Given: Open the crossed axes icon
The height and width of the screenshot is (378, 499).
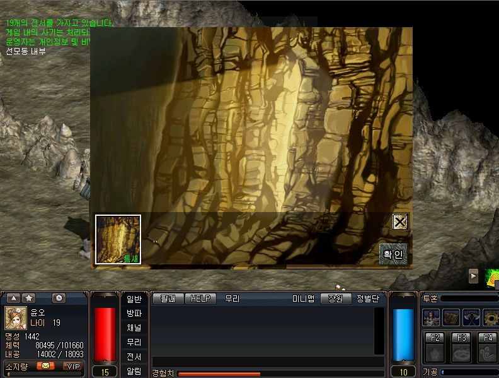Looking at the screenshot, I should 471,317.
